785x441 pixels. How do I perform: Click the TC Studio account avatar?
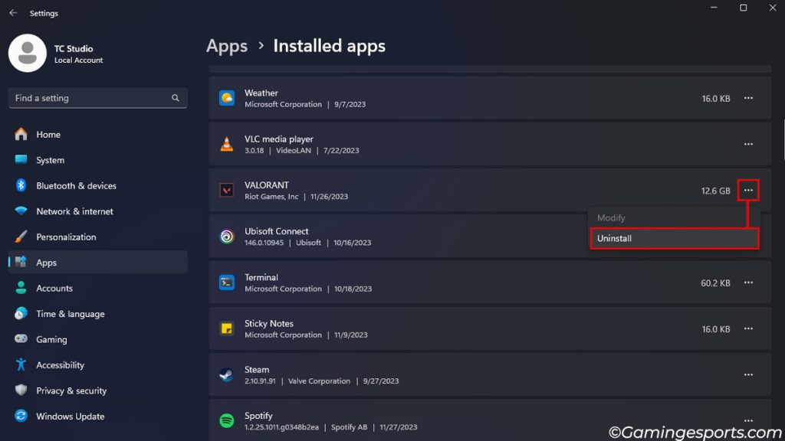[27, 53]
